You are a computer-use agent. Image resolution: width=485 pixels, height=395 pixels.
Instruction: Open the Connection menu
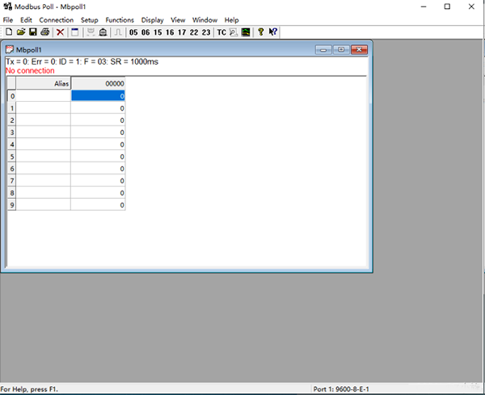point(56,19)
